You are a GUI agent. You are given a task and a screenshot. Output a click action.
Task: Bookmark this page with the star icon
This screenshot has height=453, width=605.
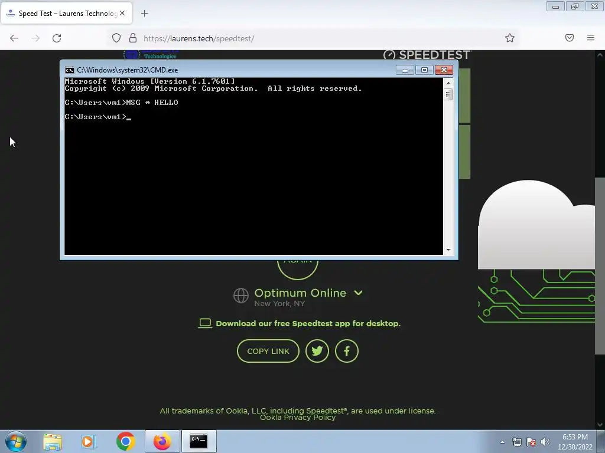[510, 38]
